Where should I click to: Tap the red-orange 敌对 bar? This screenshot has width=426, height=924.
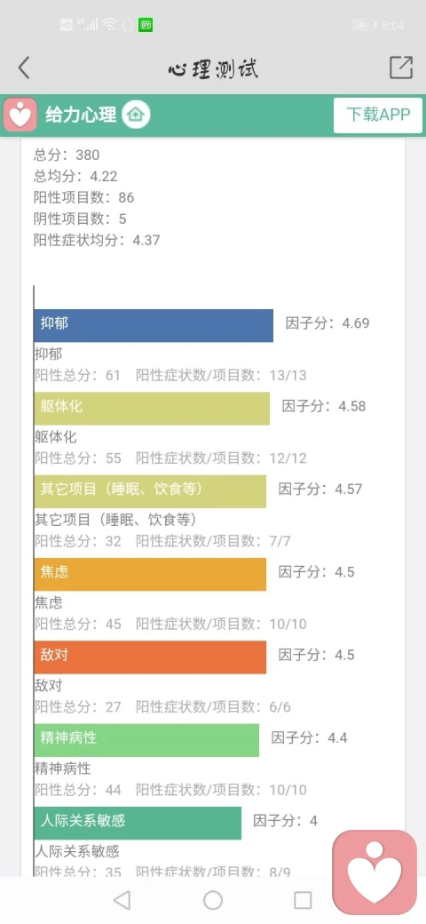(150, 657)
